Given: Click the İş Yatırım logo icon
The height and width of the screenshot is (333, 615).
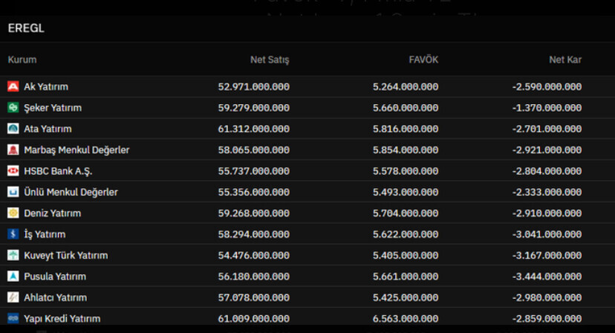Looking at the screenshot, I should [13, 234].
